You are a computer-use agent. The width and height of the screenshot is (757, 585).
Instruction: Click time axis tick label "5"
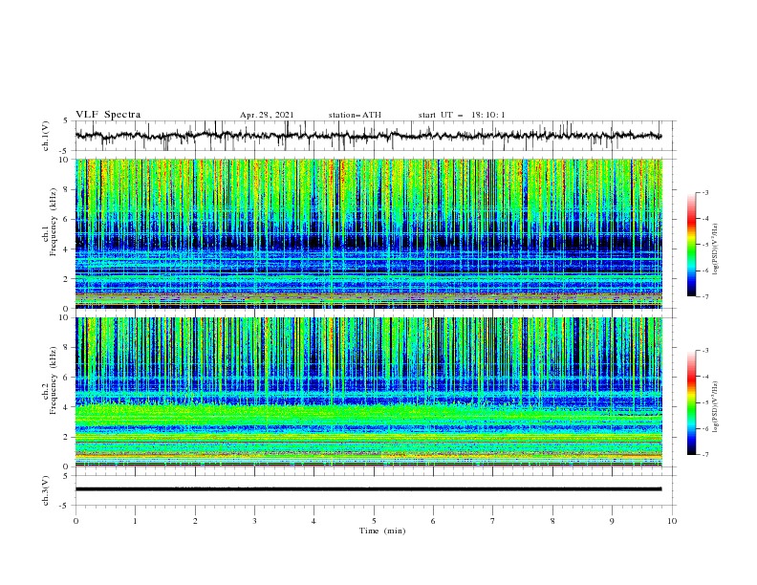(x=374, y=521)
